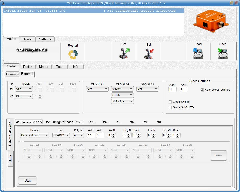Image resolution: width=240 pixels, height=192 pixels.
Task: Enable Global SHIFTs checkbox
Action: [170, 102]
